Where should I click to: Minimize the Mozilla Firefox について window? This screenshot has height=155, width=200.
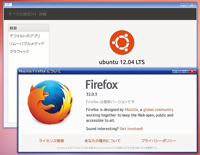[x=176, y=71]
